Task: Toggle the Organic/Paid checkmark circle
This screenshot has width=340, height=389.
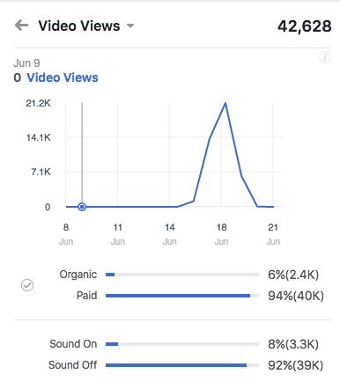Action: pos(27,285)
